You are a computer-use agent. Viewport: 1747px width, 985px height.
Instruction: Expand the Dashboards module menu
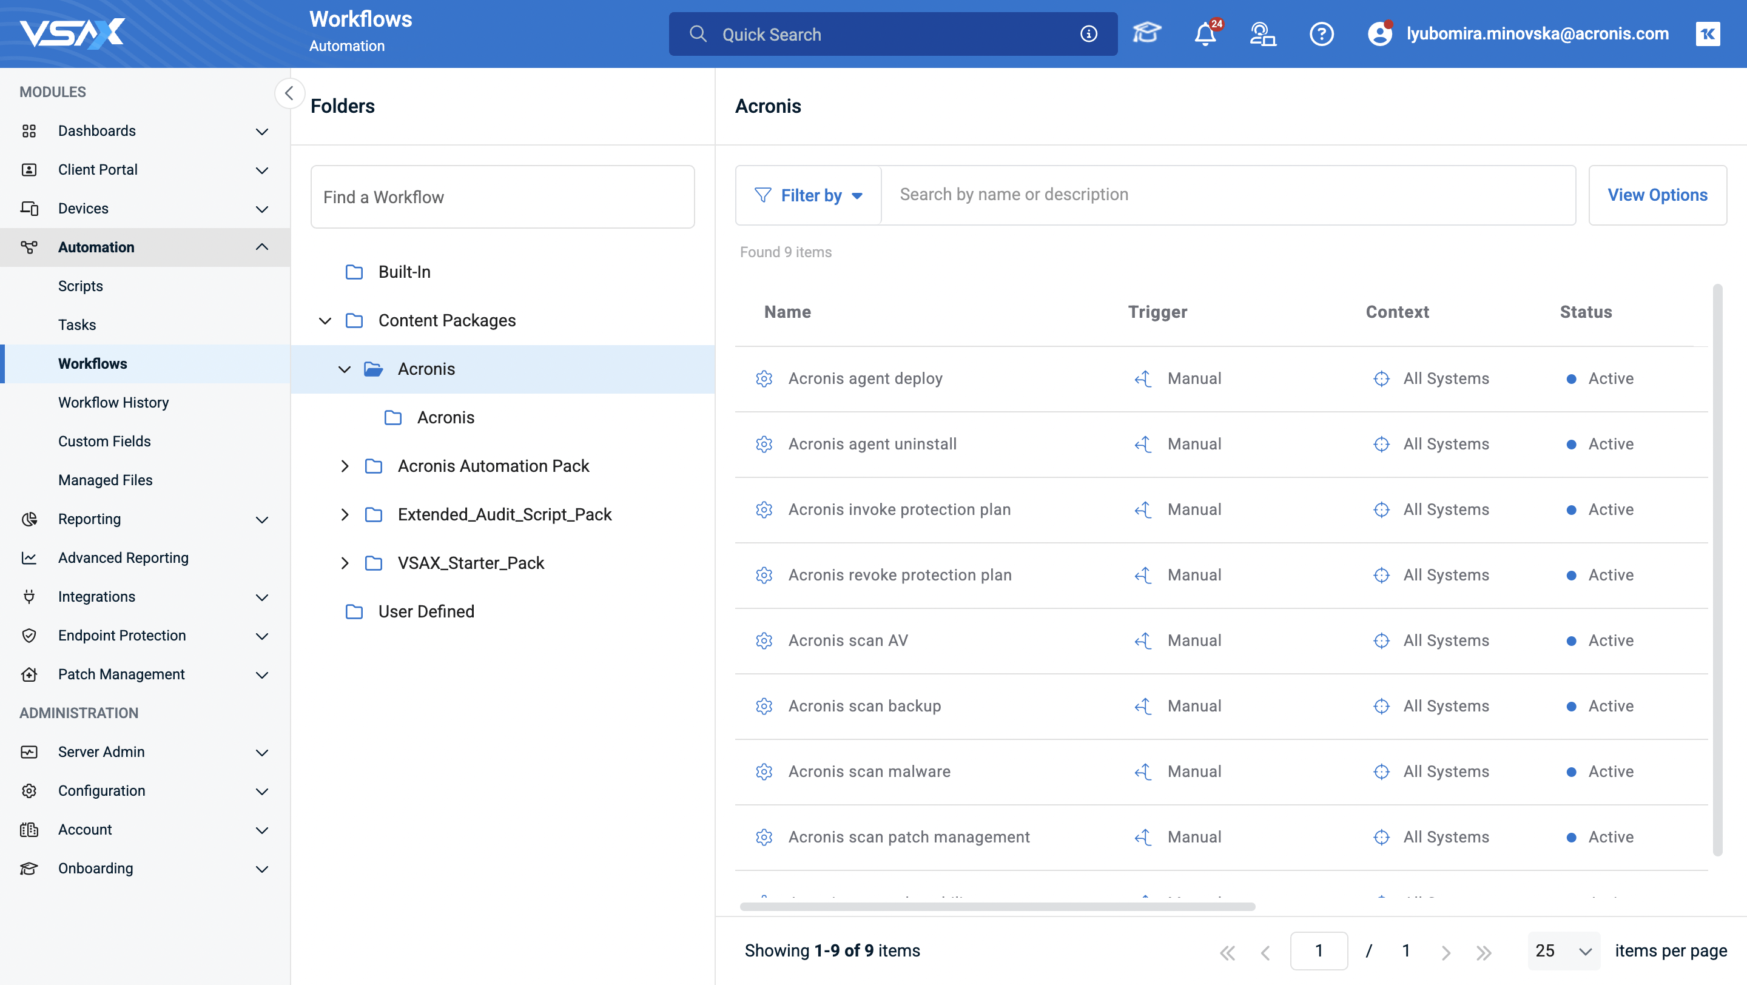pos(262,131)
